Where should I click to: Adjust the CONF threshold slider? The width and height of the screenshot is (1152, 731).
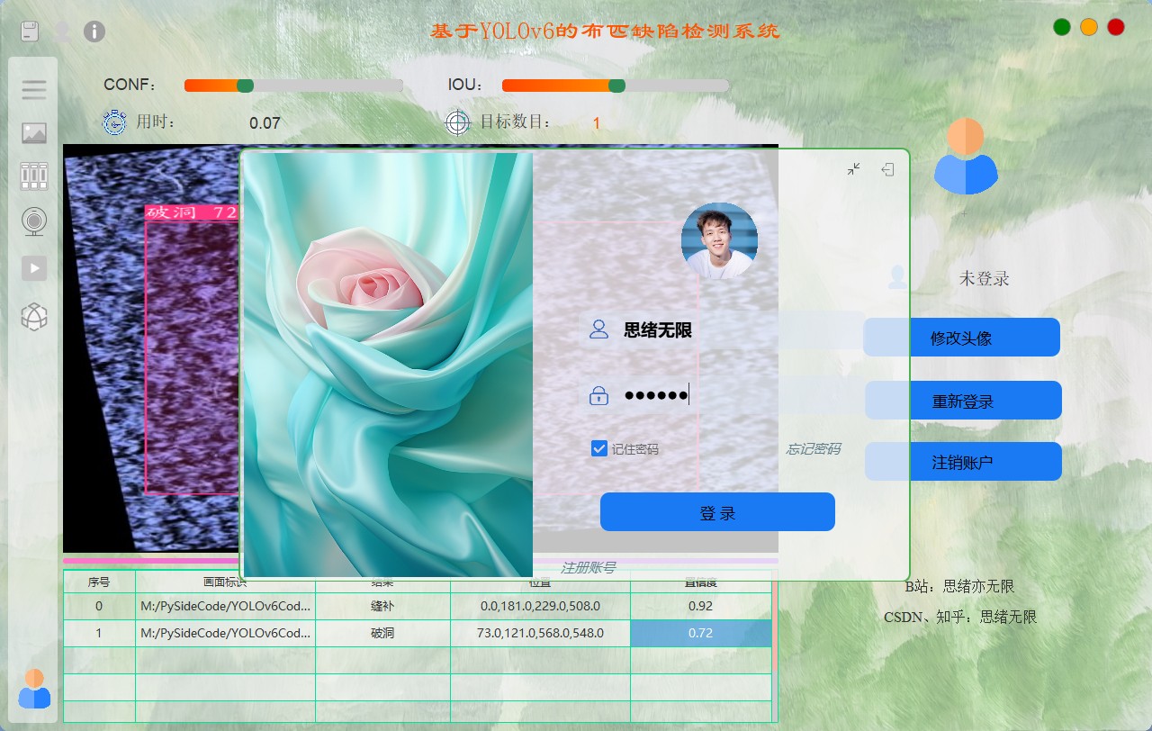293,86
